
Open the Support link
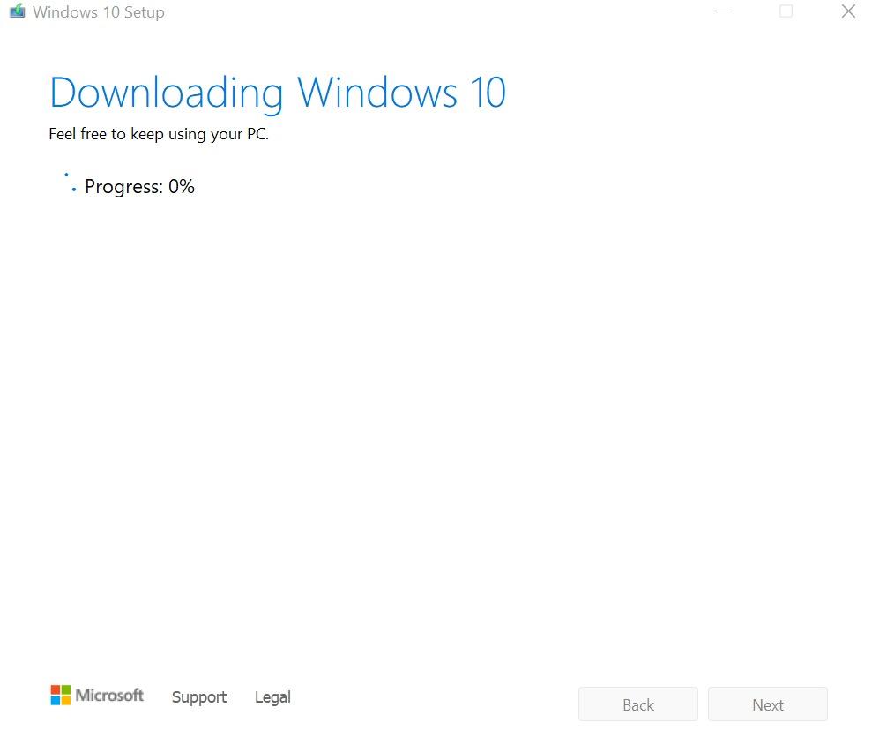pos(199,697)
